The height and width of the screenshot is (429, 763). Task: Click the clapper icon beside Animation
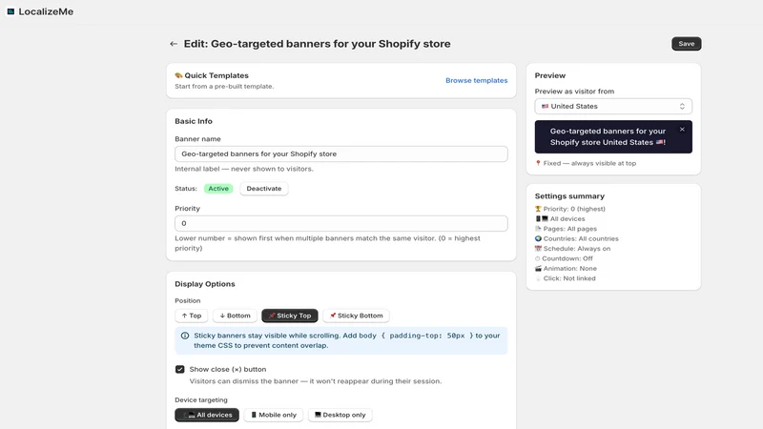pyautogui.click(x=538, y=269)
